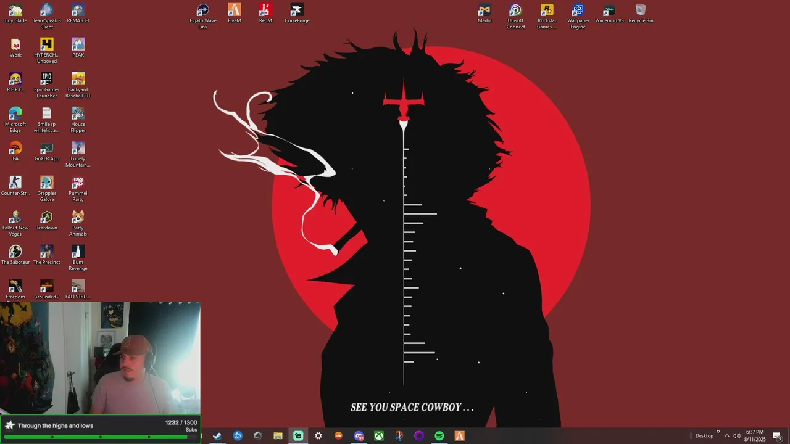Image resolution: width=790 pixels, height=444 pixels.
Task: Select the REMATCH desktop icon
Action: point(78,14)
